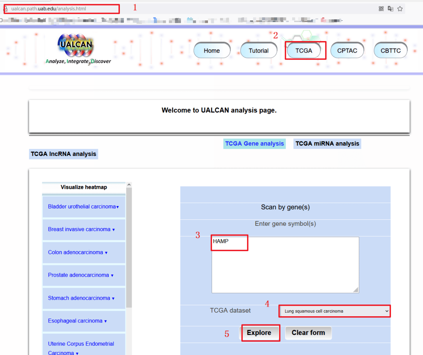Screen dimensions: 423x355
Task: Click the address bar URL field
Action: tap(62, 9)
